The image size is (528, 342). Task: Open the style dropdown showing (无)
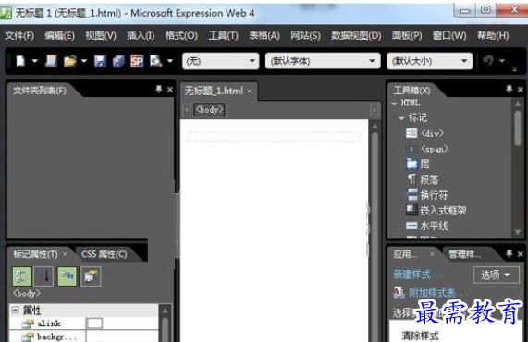pos(221,61)
